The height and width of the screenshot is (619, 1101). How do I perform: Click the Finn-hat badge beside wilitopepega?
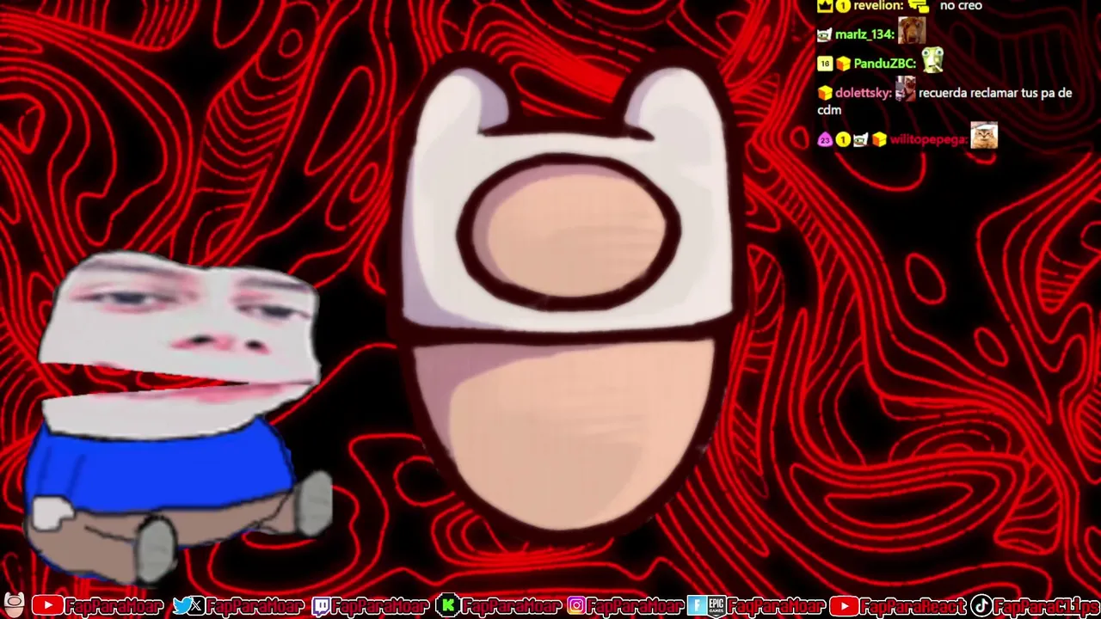pyautogui.click(x=861, y=139)
